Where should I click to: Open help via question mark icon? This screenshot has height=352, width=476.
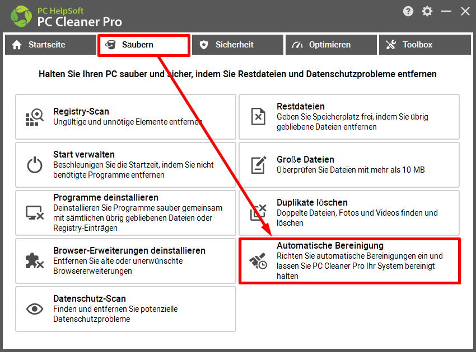pos(408,12)
